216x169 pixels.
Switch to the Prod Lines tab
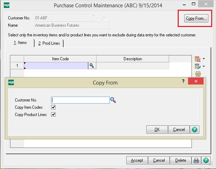coord(49,43)
